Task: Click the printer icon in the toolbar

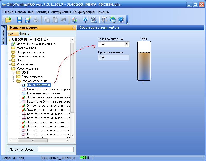Action: (36, 20)
